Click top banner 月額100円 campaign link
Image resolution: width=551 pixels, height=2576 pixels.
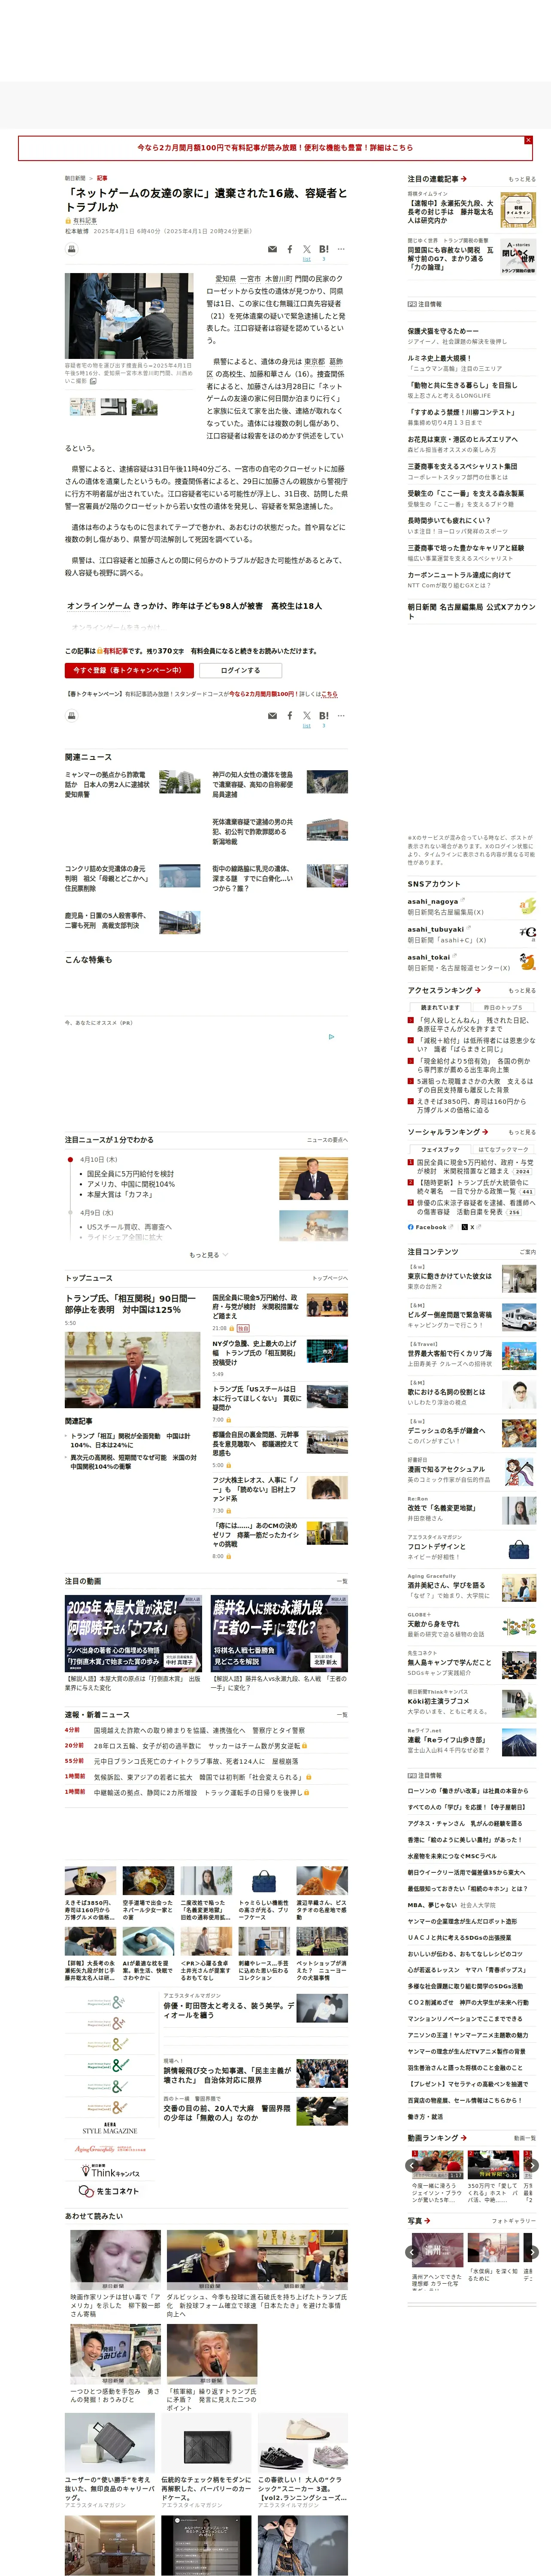(275, 148)
